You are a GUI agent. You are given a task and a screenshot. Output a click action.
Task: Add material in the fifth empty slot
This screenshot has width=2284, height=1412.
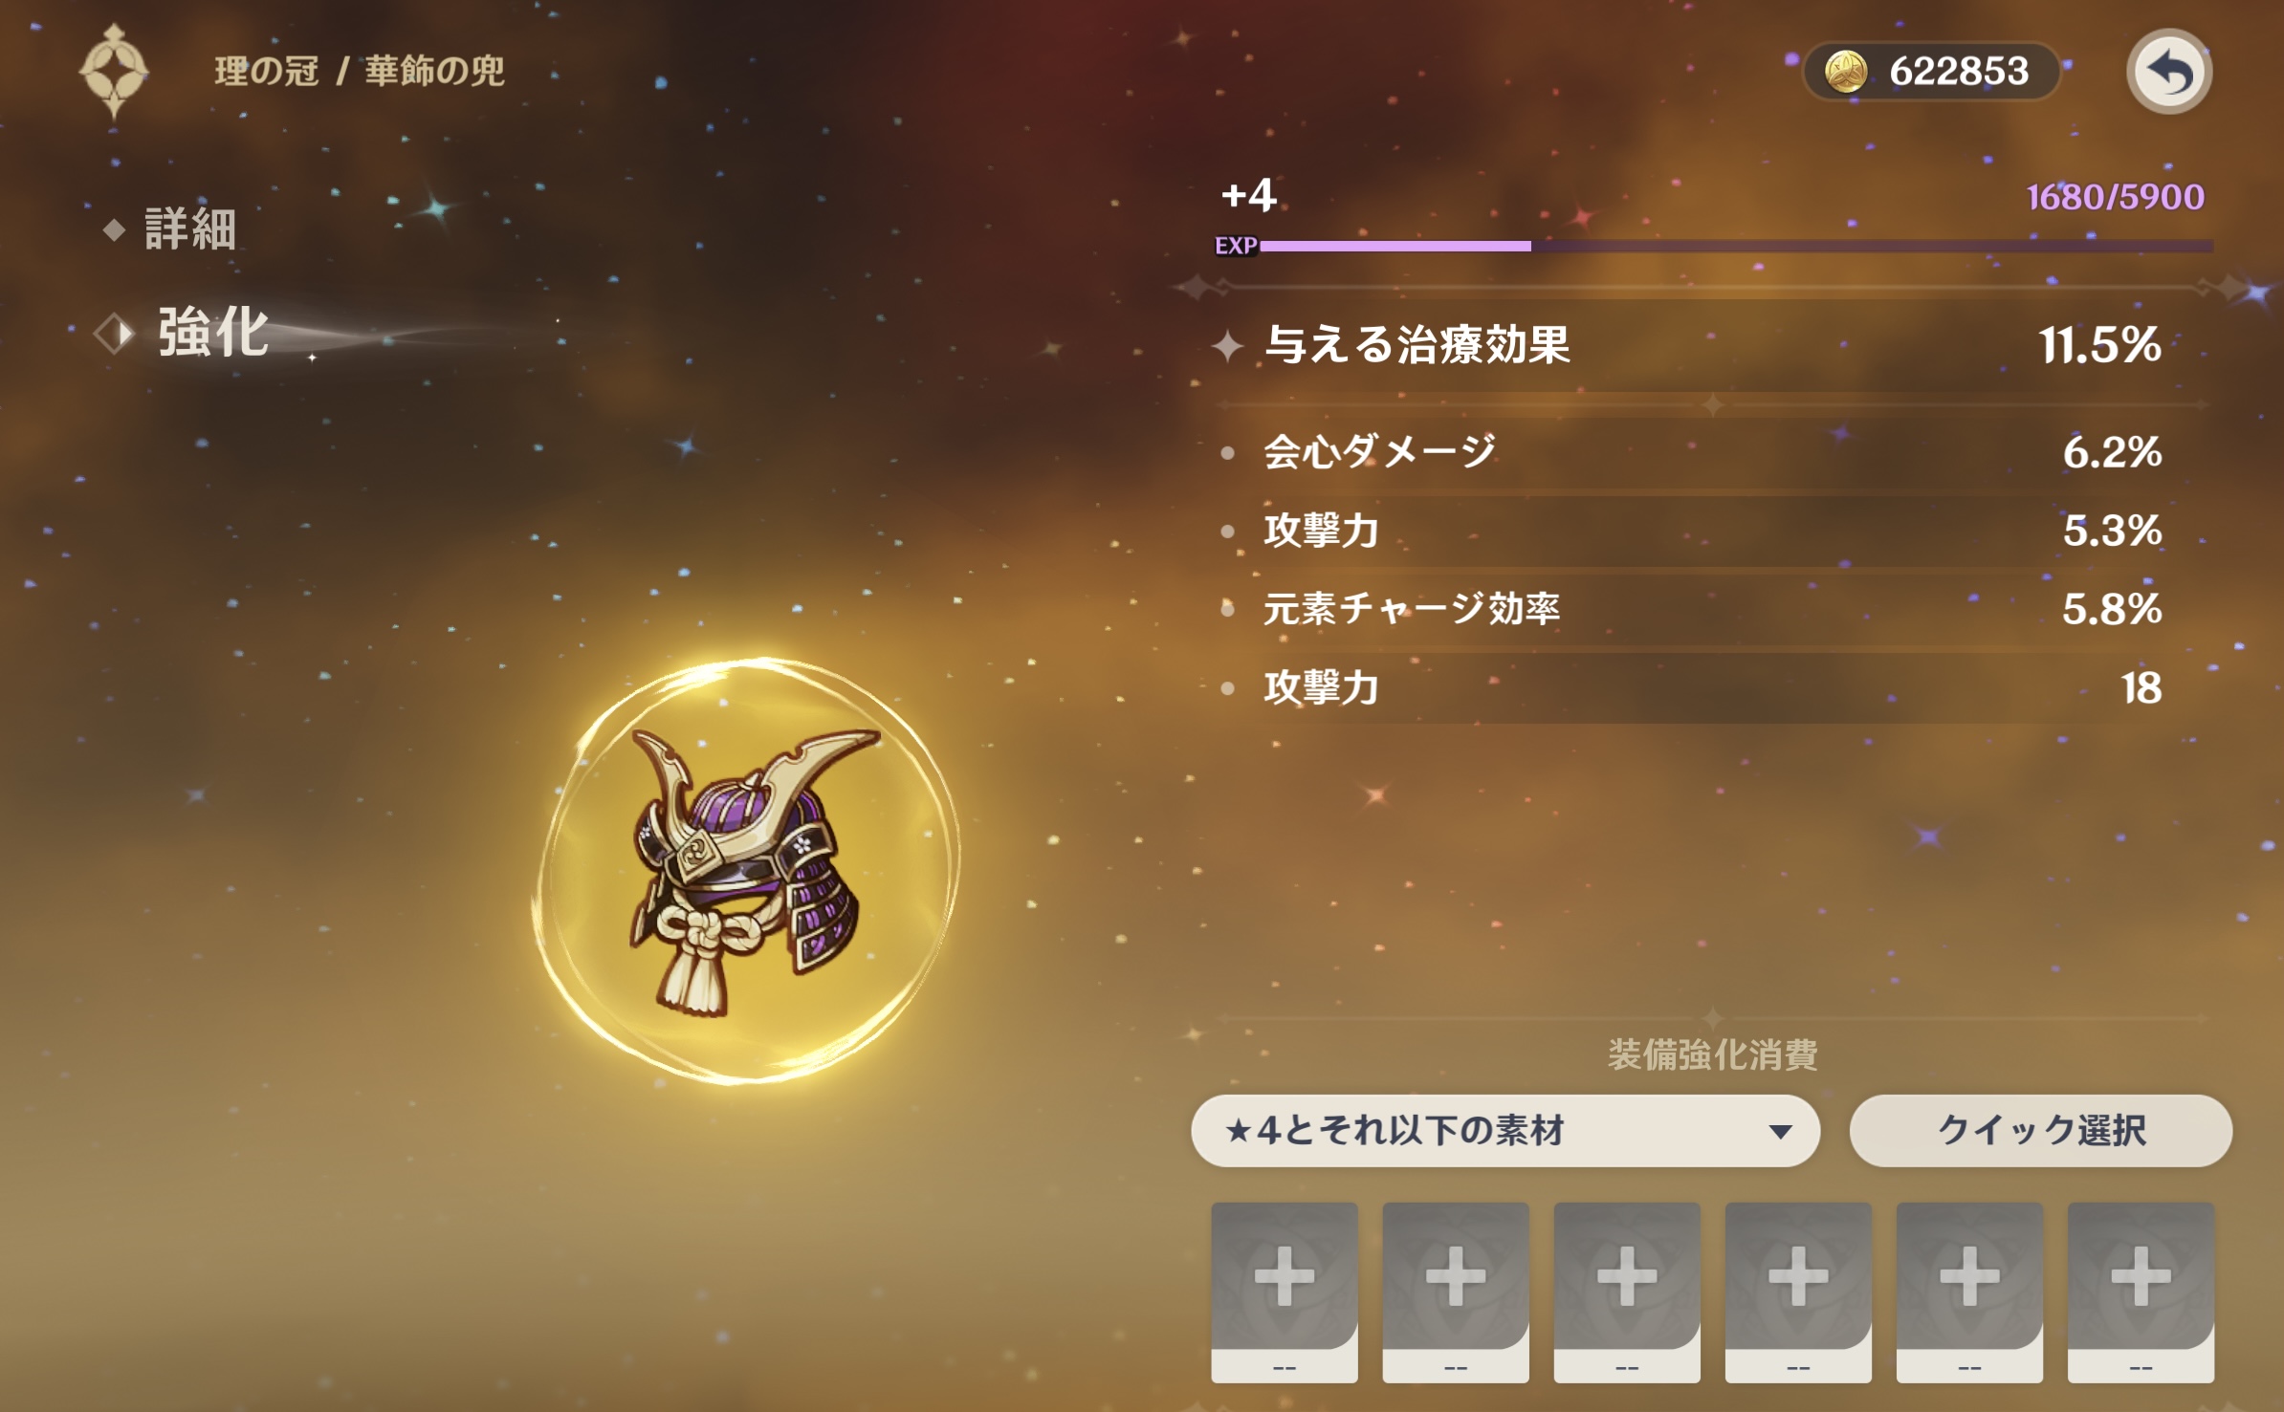tap(1968, 1292)
